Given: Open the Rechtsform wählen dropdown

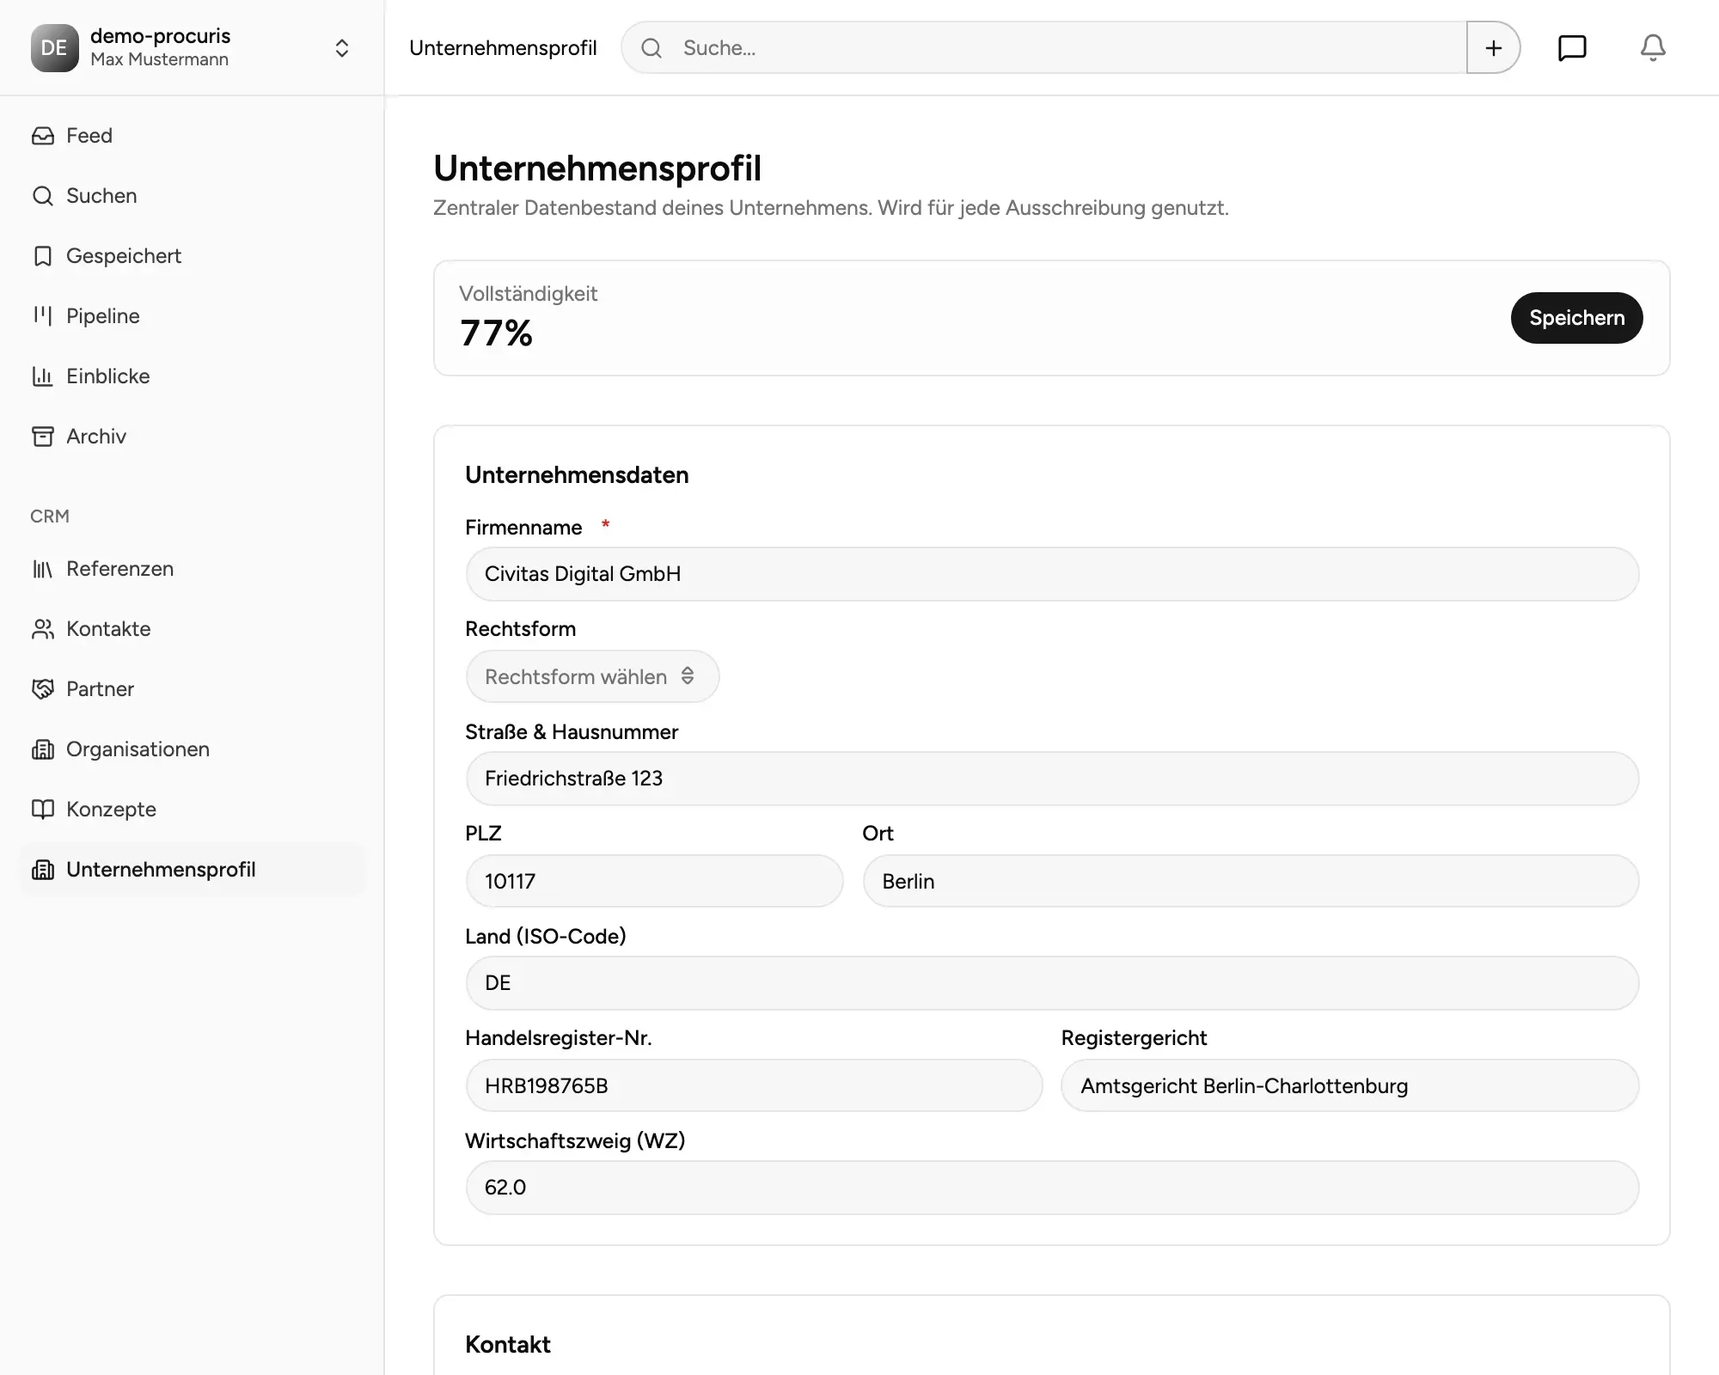Looking at the screenshot, I should [592, 676].
